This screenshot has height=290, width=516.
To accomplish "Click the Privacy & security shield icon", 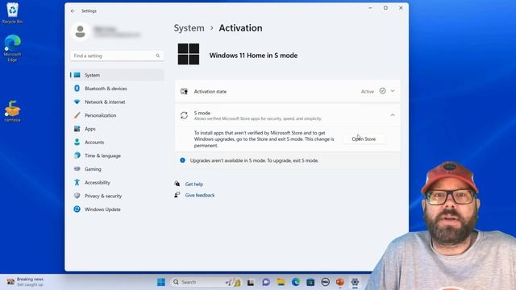I will point(77,196).
